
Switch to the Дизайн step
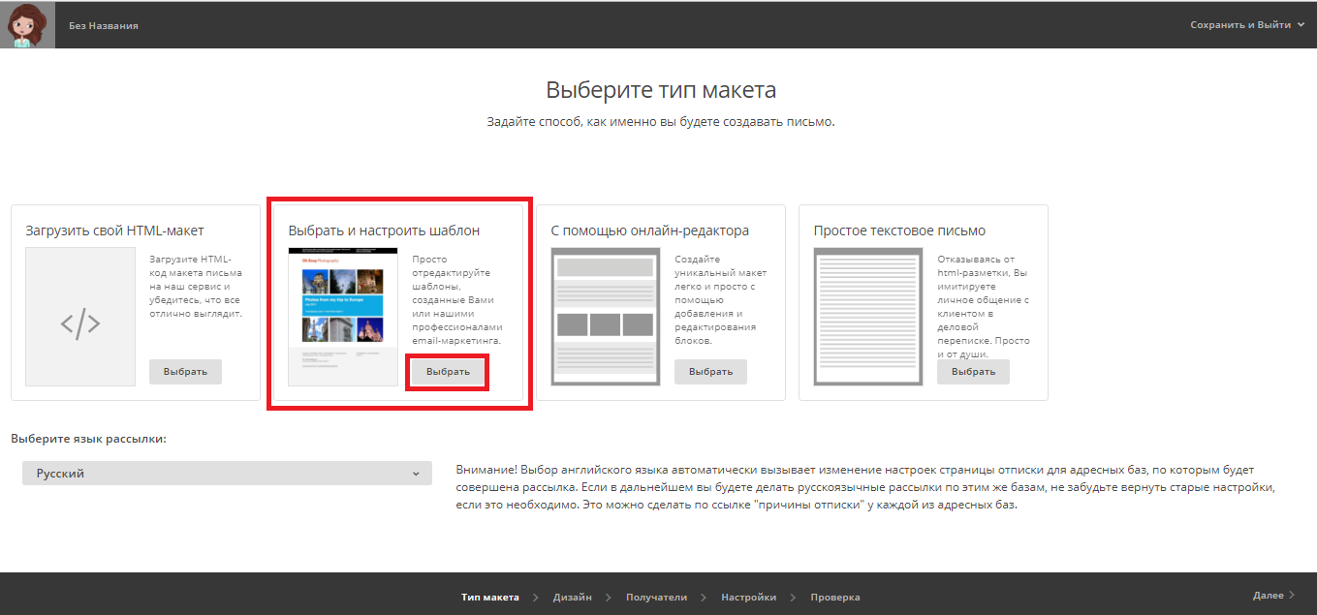pyautogui.click(x=572, y=598)
